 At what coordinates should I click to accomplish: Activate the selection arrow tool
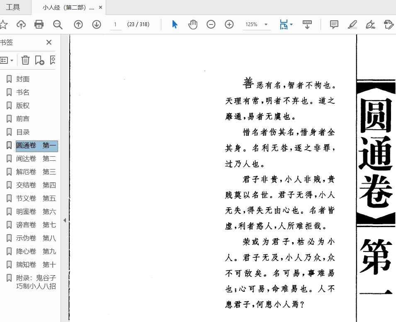[x=175, y=24]
